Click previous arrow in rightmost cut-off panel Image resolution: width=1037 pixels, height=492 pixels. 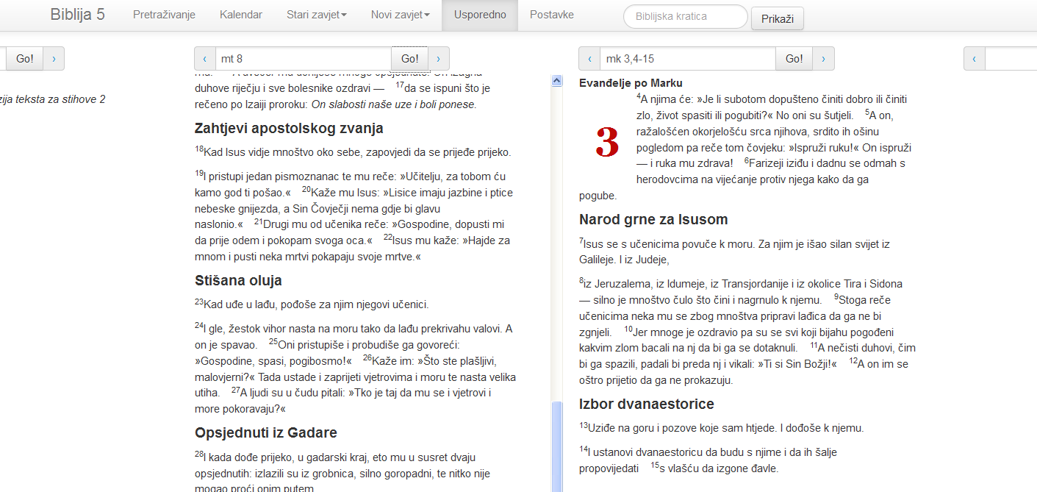coord(975,59)
